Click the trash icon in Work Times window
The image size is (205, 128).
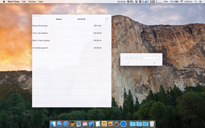106,19
